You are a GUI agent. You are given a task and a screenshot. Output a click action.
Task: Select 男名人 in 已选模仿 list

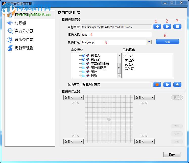tap(129, 64)
